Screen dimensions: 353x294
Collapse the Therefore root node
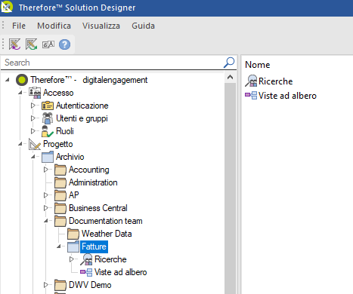(x=8, y=80)
